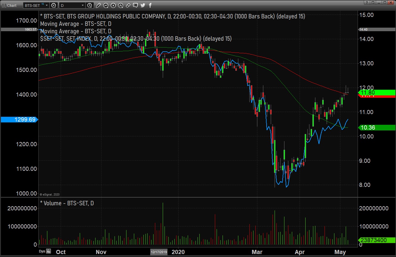Share chart via Facebook icon

[150, 5]
